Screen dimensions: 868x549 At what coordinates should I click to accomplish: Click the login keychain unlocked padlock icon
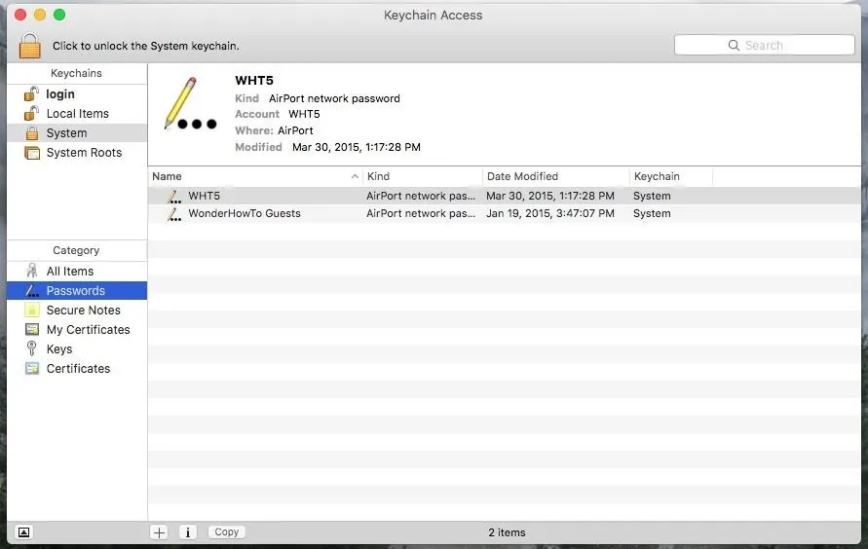coord(31,94)
